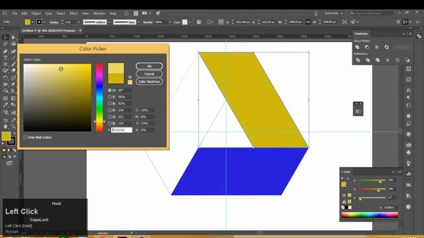
Task: Select the Hand tool
Action: click(x=5, y=126)
